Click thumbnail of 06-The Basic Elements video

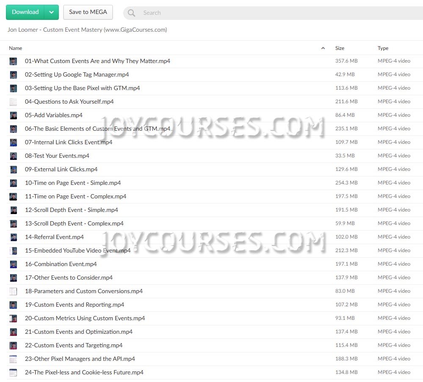13,129
